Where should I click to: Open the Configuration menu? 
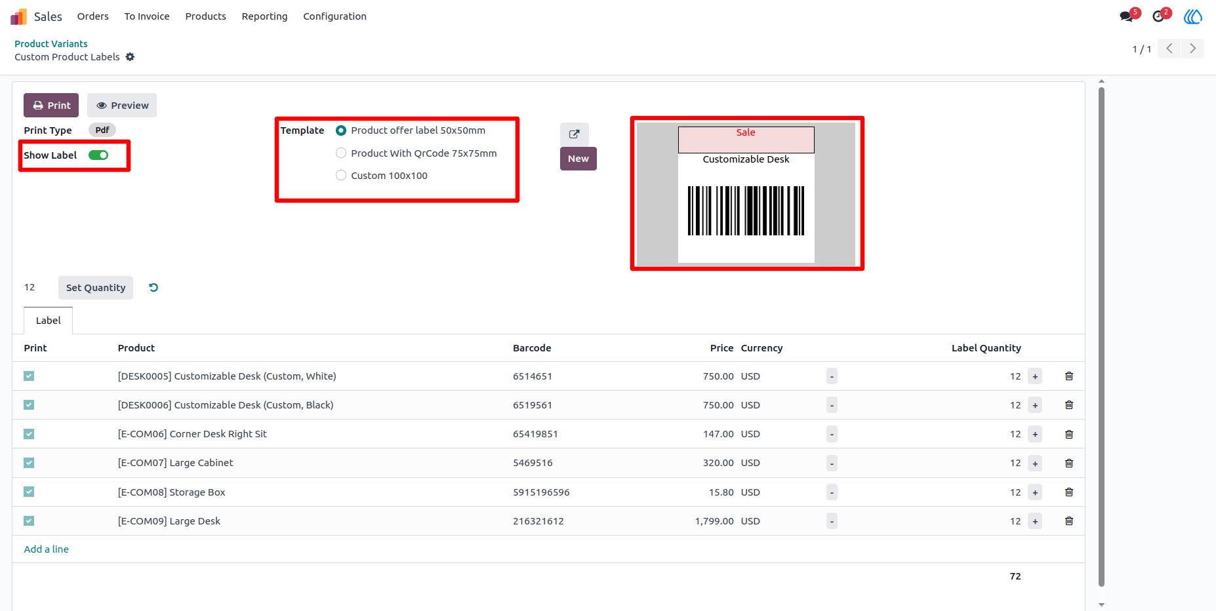[x=334, y=16]
